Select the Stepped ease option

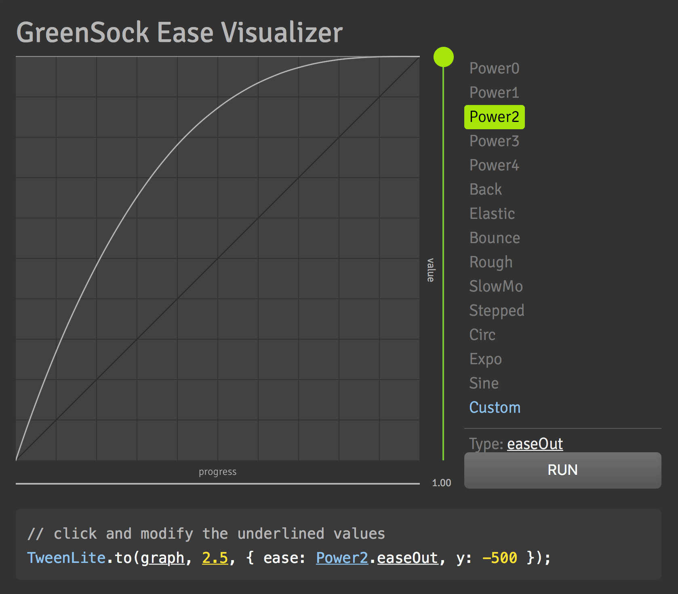[497, 311]
